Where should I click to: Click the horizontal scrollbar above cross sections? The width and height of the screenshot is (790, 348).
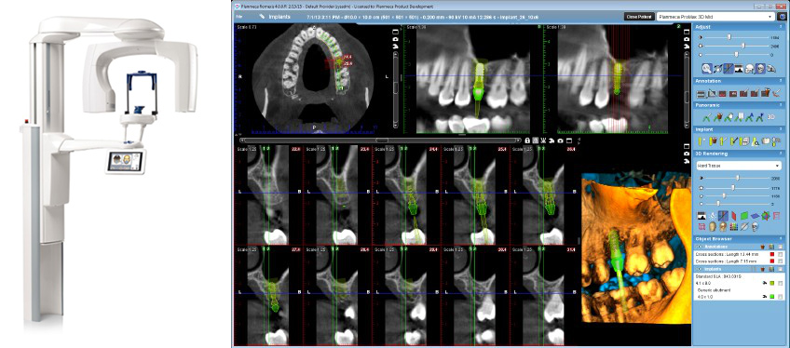[381, 141]
